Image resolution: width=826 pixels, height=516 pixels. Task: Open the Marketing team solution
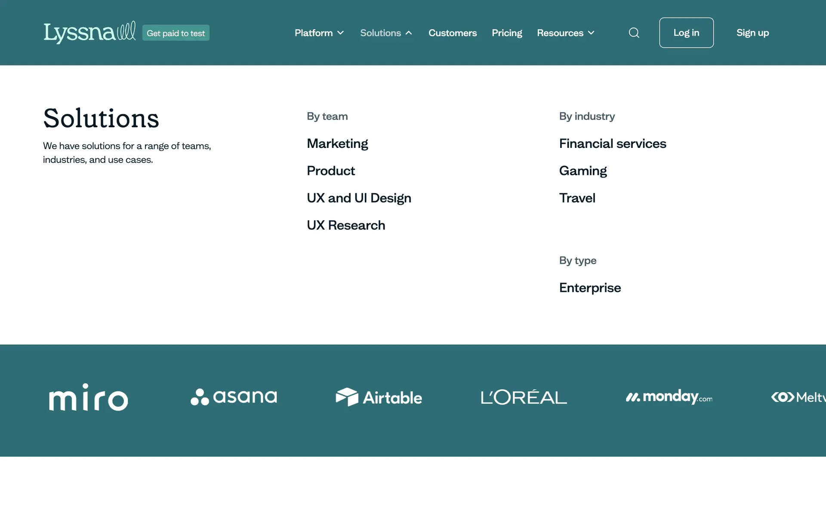(337, 143)
